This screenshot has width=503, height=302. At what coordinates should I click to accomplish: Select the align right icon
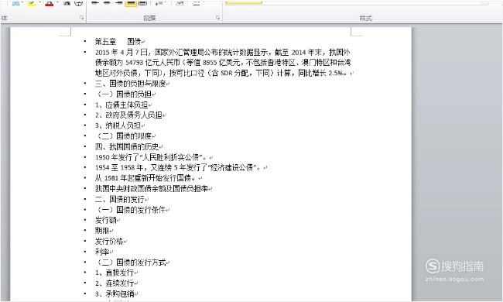click(x=118, y=3)
